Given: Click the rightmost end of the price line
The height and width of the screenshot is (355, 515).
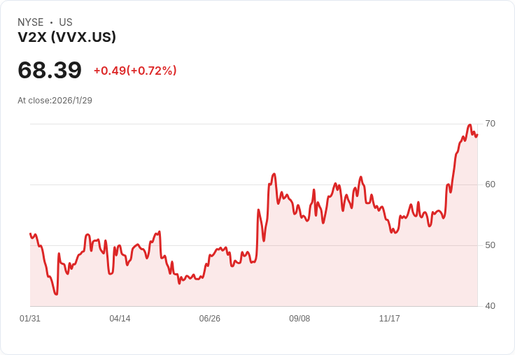Looking at the screenshot, I should tap(477, 135).
